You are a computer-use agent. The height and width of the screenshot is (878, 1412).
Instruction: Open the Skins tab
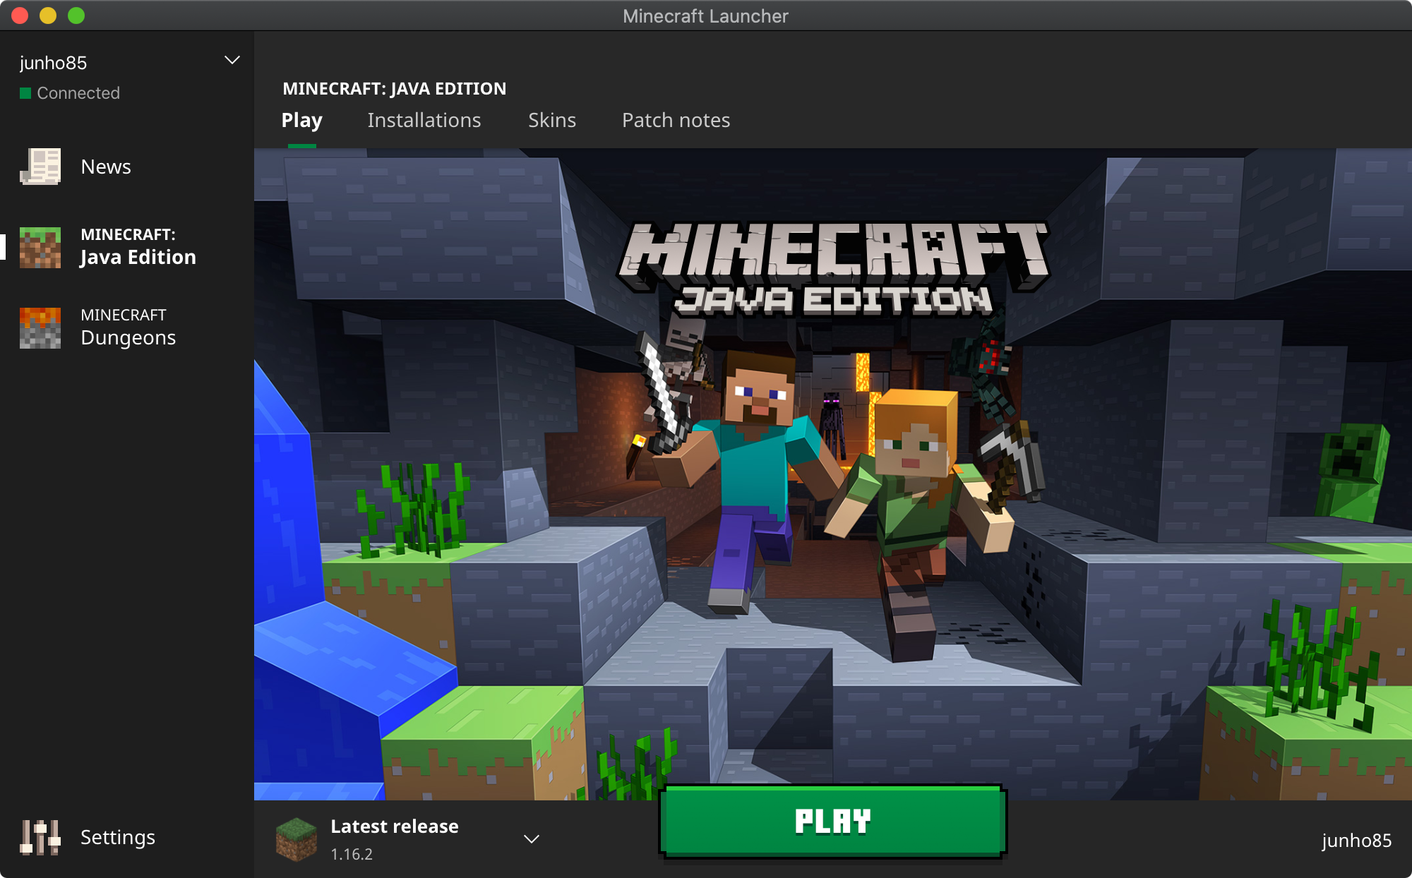(552, 120)
